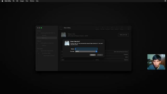This screenshot has height=94, width=167.
Task: Open the Format dropdown showing APFS
Action: (86, 51)
